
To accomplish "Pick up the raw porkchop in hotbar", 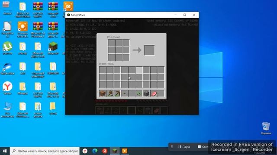I will tap(154, 93).
